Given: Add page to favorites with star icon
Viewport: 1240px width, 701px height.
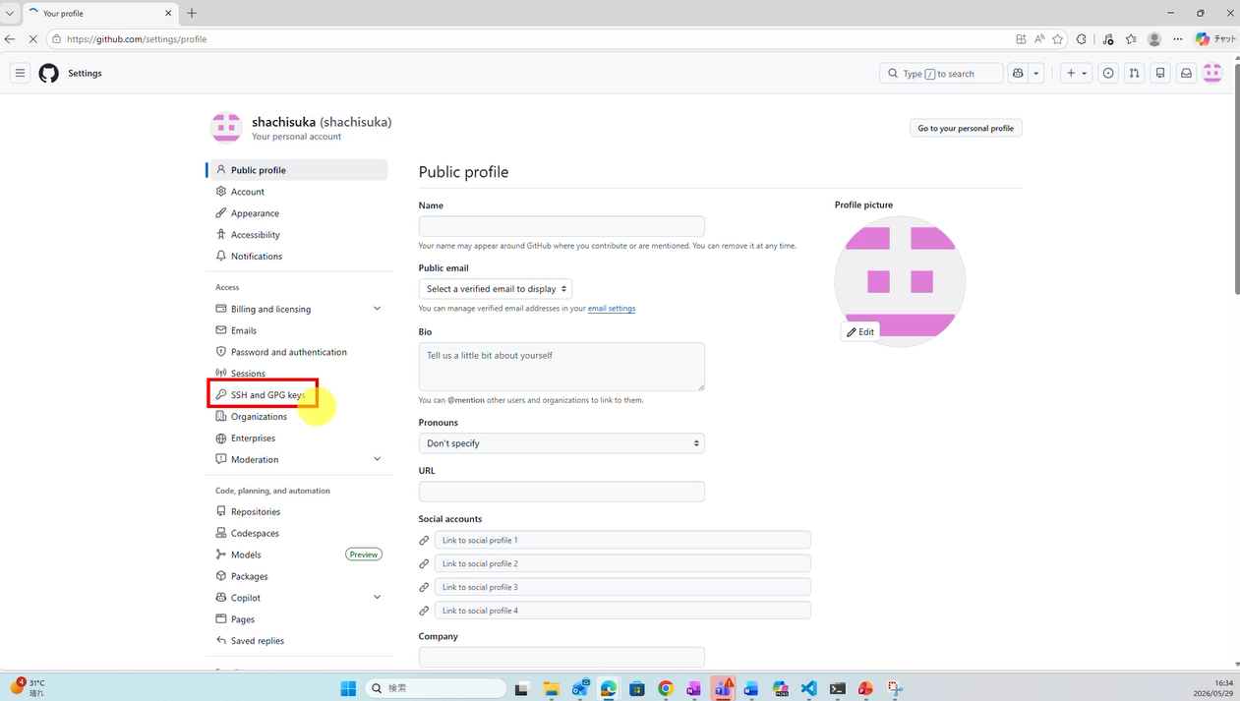Looking at the screenshot, I should point(1058,39).
